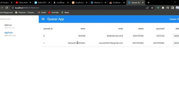Reload the page with the refresh icon
Image resolution: width=179 pixels, height=100 pixels.
tap(7, 8)
